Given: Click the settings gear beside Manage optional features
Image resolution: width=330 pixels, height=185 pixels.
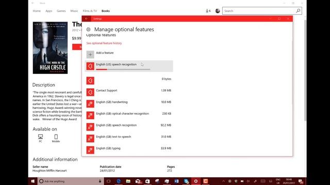Looking at the screenshot, I should pos(88,29).
